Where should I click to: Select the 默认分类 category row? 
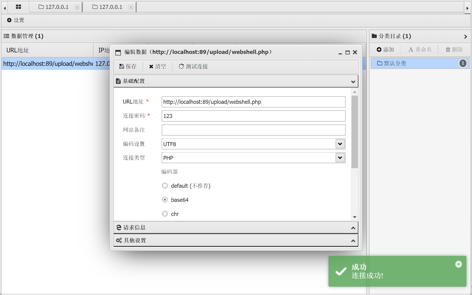point(420,63)
